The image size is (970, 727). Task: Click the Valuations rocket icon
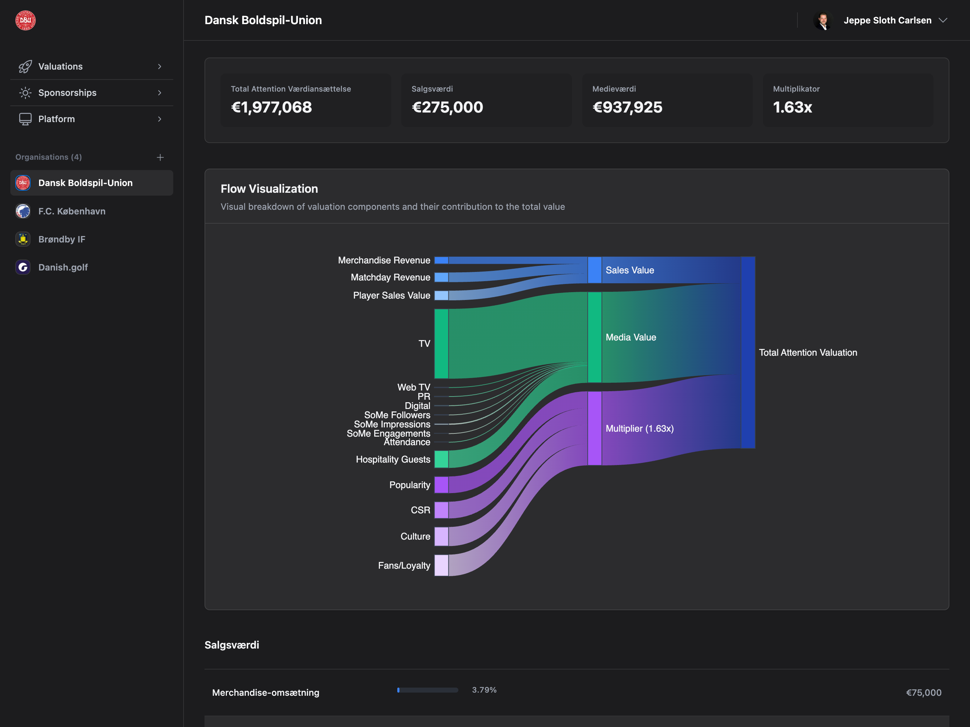point(25,67)
